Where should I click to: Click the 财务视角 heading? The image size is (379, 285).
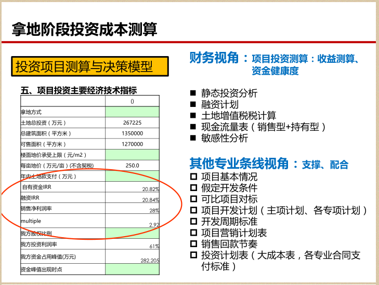(x=214, y=58)
